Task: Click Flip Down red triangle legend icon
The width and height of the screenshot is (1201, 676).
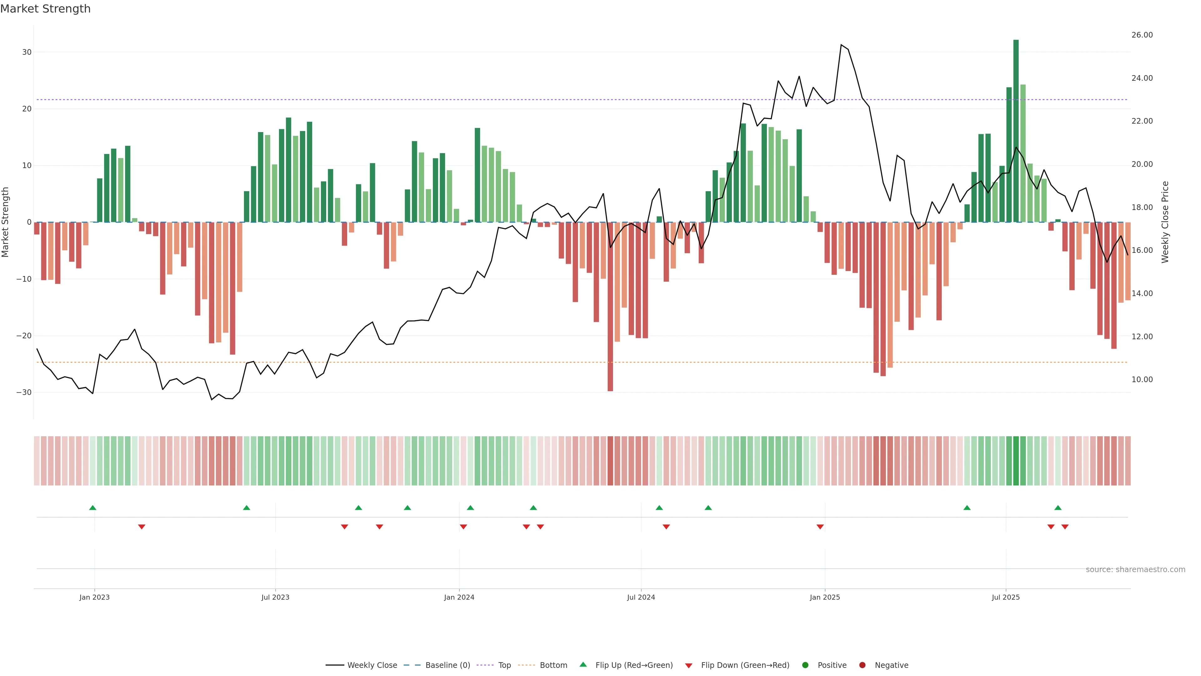Action: pos(689,665)
